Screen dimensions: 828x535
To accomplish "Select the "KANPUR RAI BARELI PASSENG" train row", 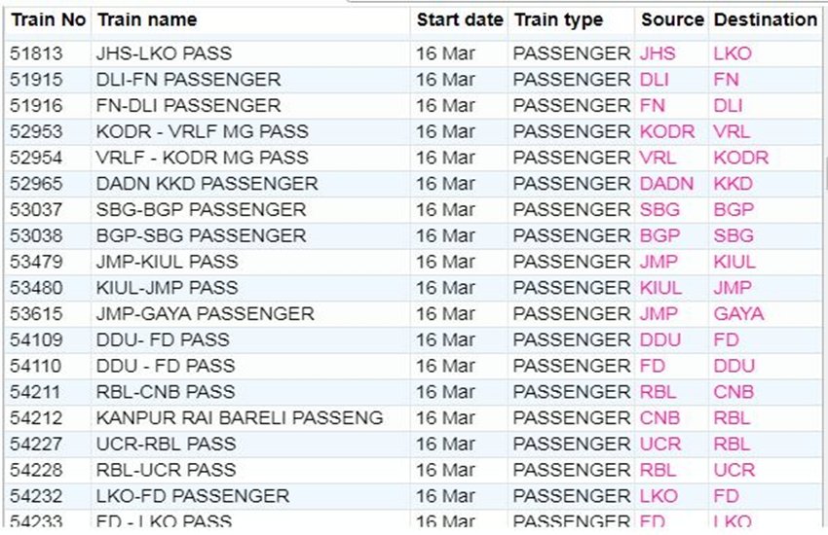I will pos(239,418).
